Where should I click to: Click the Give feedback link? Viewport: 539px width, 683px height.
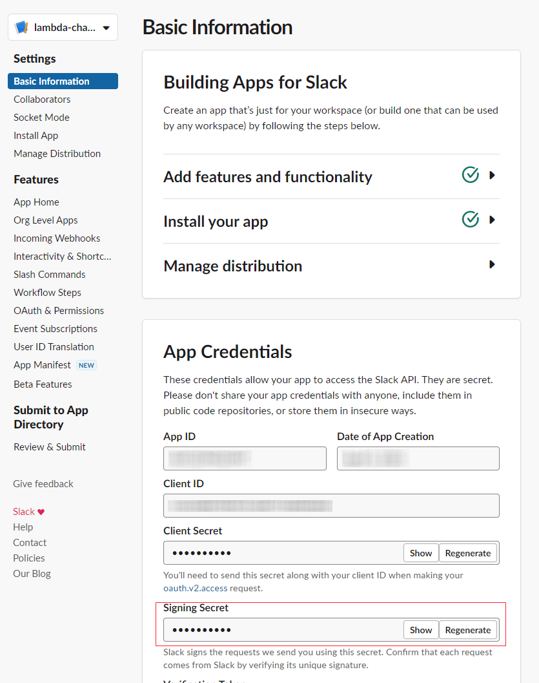(43, 484)
